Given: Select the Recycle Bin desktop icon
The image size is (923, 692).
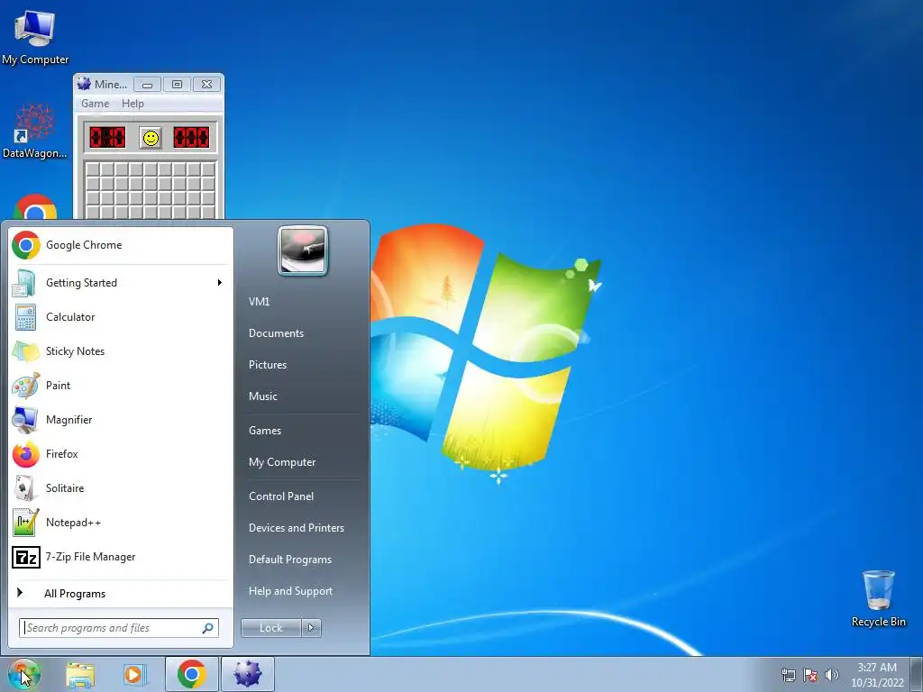Looking at the screenshot, I should coord(878,598).
